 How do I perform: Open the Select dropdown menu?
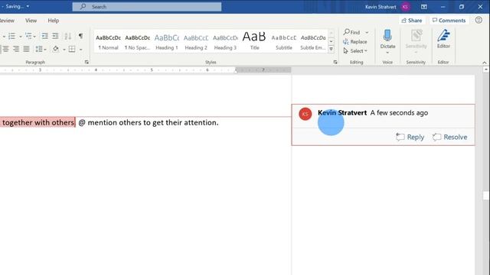coord(355,51)
